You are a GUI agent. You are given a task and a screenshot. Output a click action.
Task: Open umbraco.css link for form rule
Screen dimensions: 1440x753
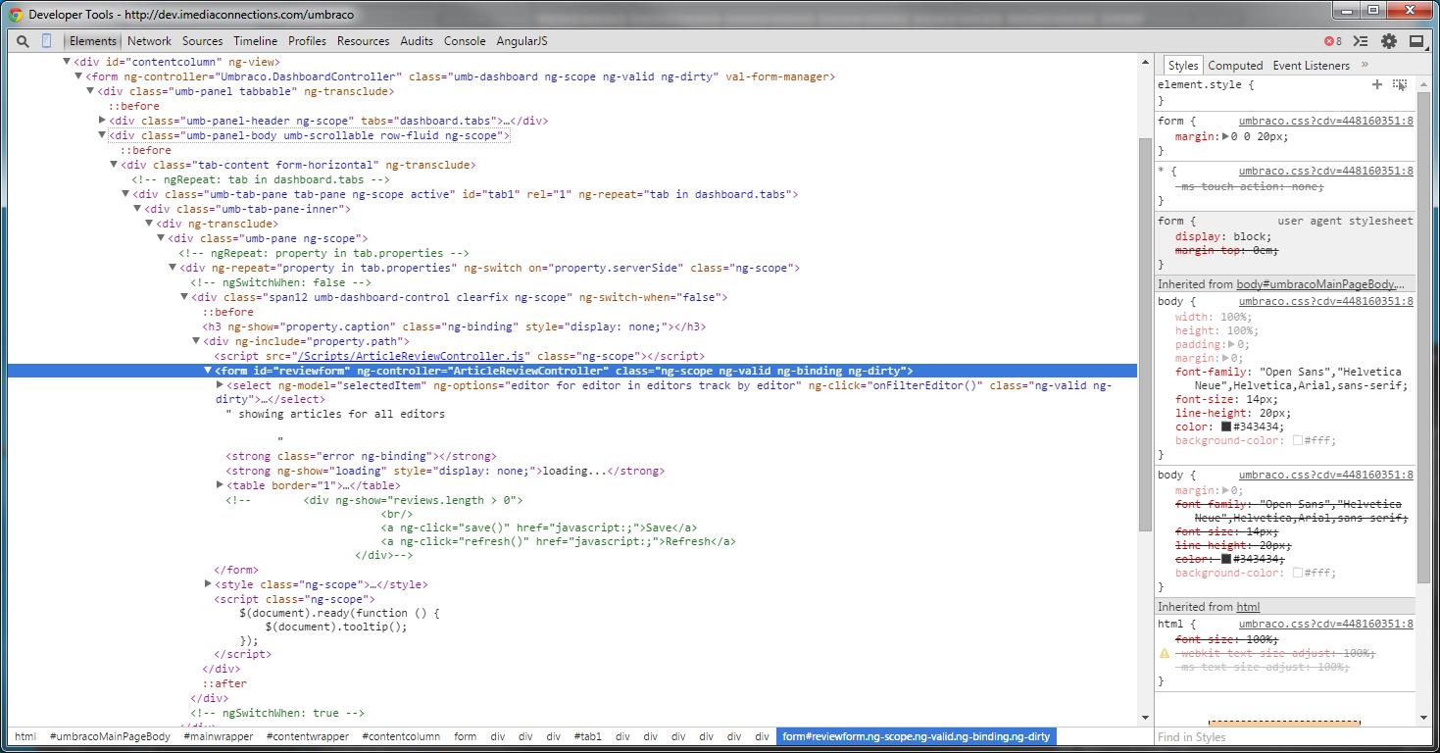pos(1325,121)
